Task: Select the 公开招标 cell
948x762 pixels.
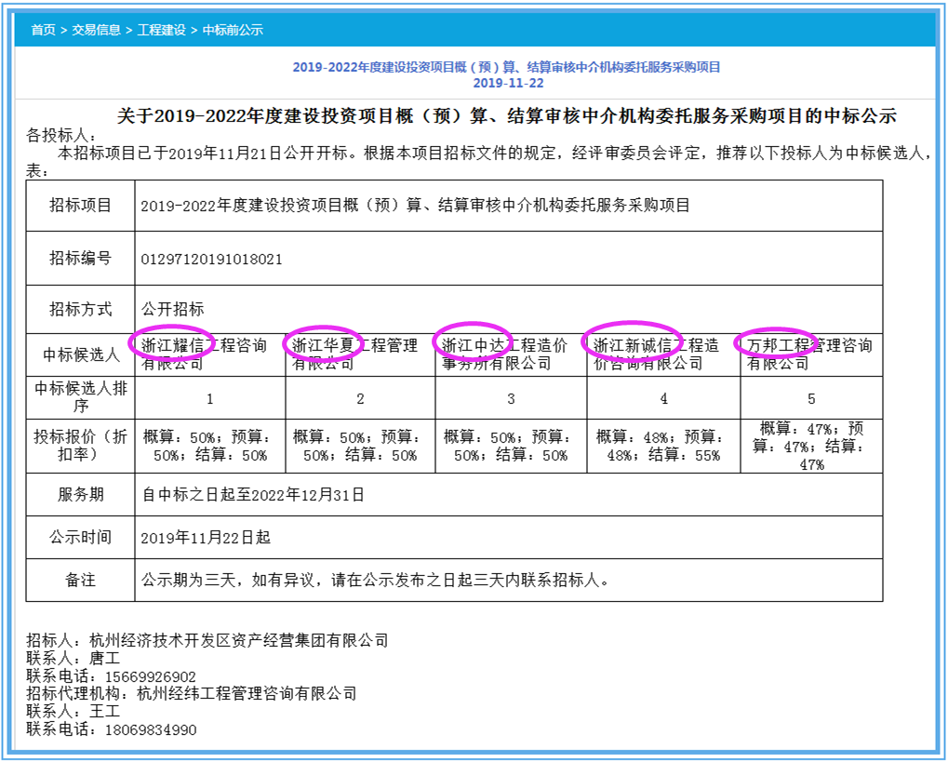Action: (509, 309)
